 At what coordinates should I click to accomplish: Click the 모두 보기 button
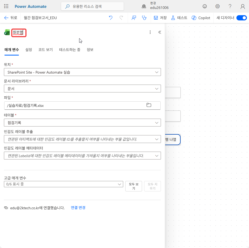click(x=134, y=186)
